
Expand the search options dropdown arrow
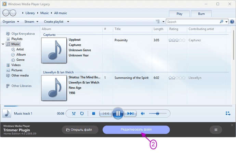coord(226,22)
